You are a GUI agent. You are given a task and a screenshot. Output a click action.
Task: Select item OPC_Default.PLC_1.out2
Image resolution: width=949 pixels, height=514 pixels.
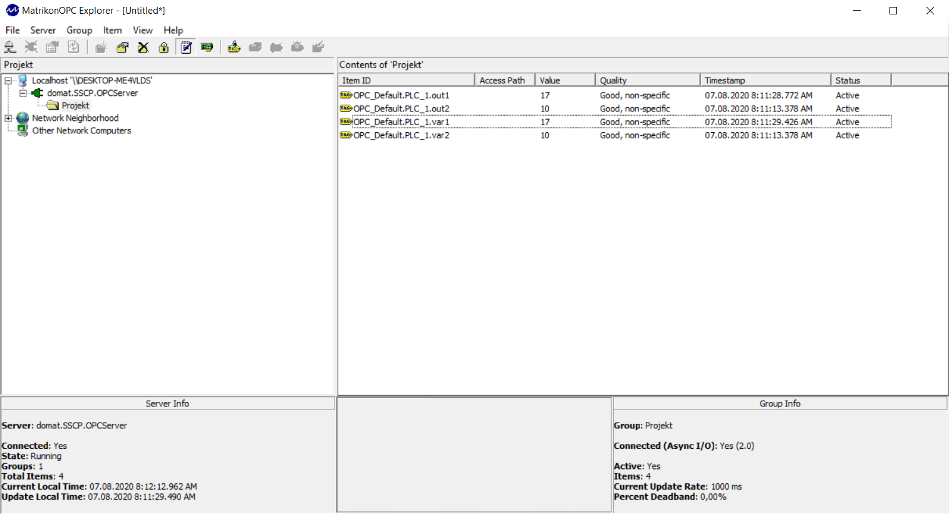[x=402, y=108]
